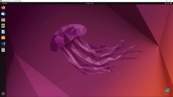This screenshot has height=97, width=173.
Task: Open Firefox from the dock
Action: click(3, 8)
